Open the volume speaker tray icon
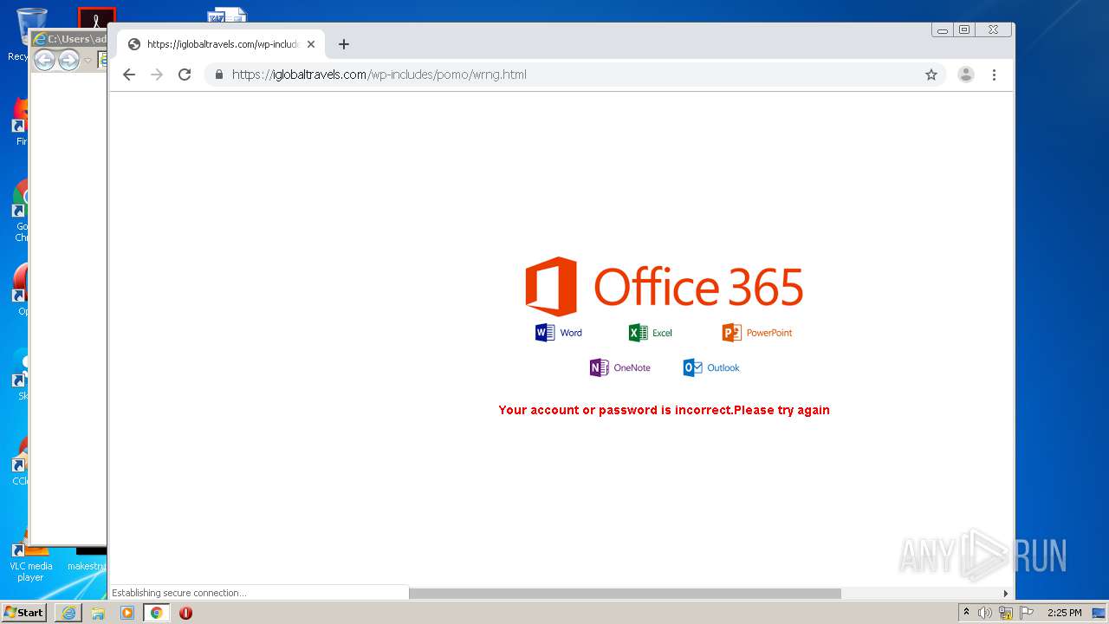Screen dimensions: 1109x624 coord(985,613)
